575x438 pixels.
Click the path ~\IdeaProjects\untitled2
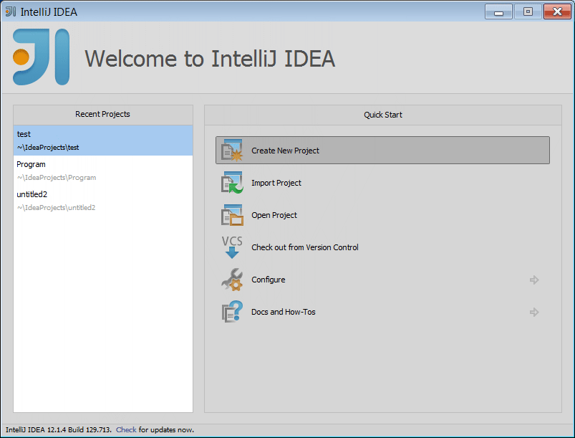56,208
